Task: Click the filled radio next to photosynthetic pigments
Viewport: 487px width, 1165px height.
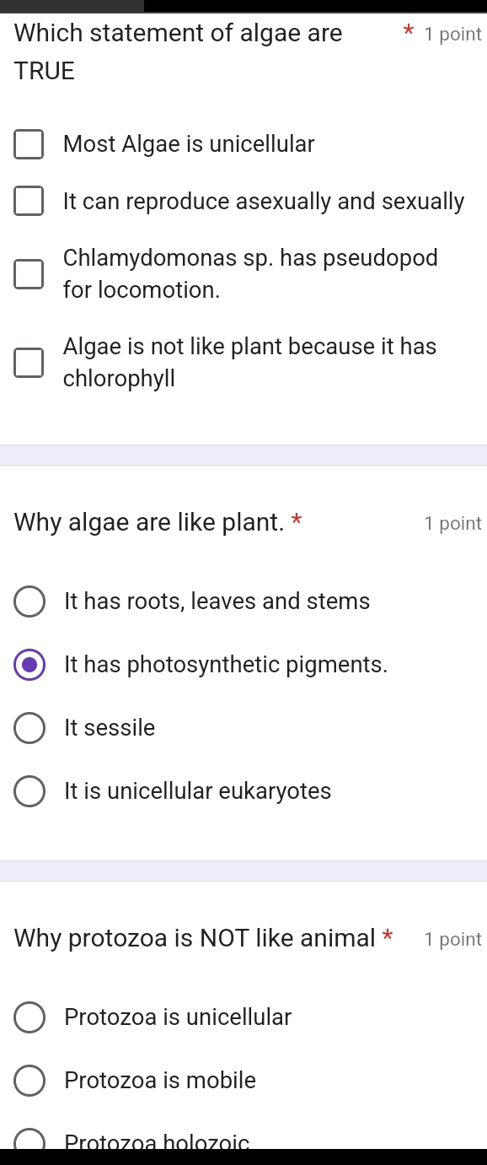Action: tap(29, 665)
